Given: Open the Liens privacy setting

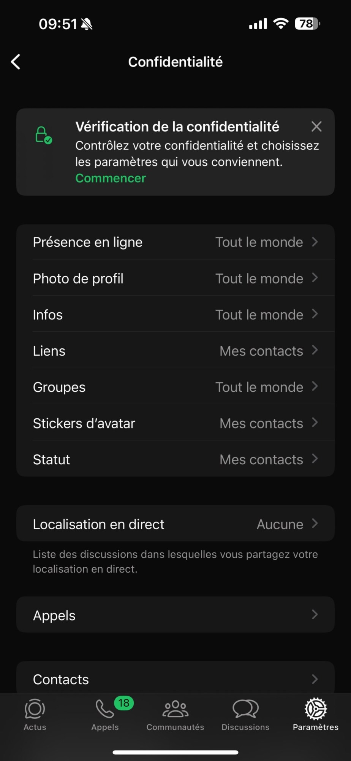Looking at the screenshot, I should click(175, 351).
